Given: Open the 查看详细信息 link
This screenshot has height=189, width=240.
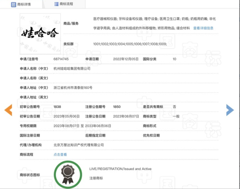Looking at the screenshot, I should pyautogui.click(x=203, y=28).
